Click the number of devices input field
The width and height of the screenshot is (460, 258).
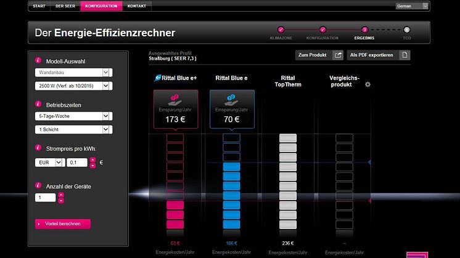tap(45, 198)
